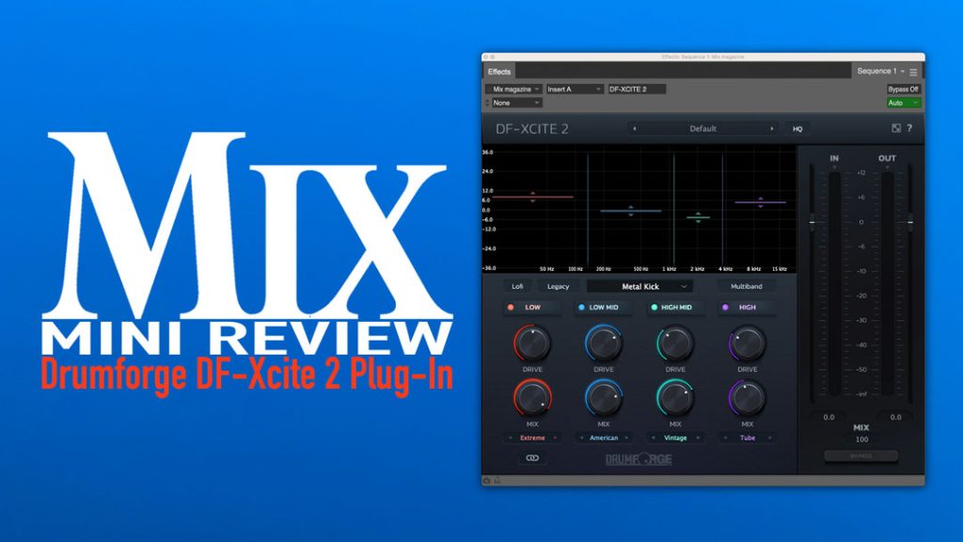Click the resize window icon beside help
Image resolution: width=963 pixels, height=542 pixels.
tap(895, 129)
